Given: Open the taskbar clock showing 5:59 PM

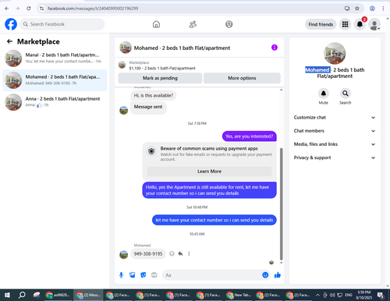Looking at the screenshot, I should 364,295.
